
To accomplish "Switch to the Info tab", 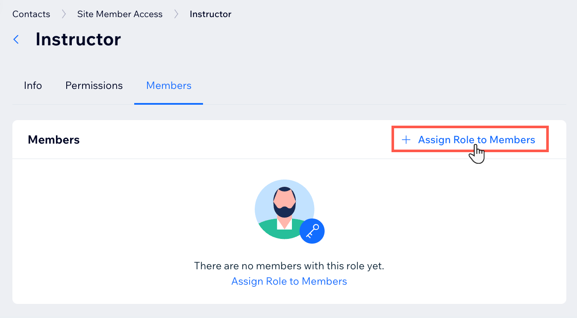I will 33,85.
